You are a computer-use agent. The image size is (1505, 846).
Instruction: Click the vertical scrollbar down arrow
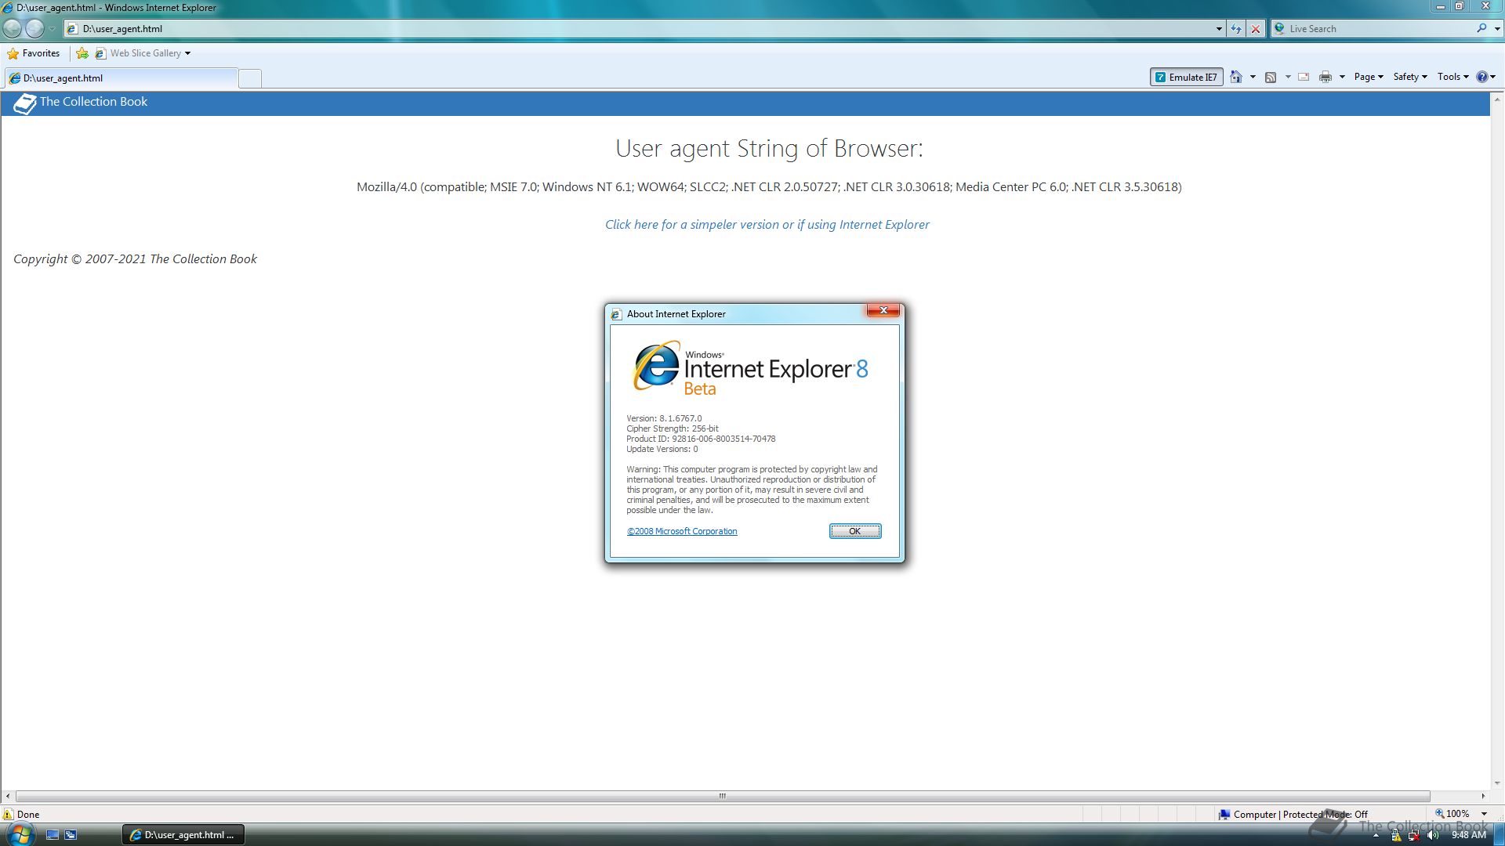pyautogui.click(x=1497, y=783)
